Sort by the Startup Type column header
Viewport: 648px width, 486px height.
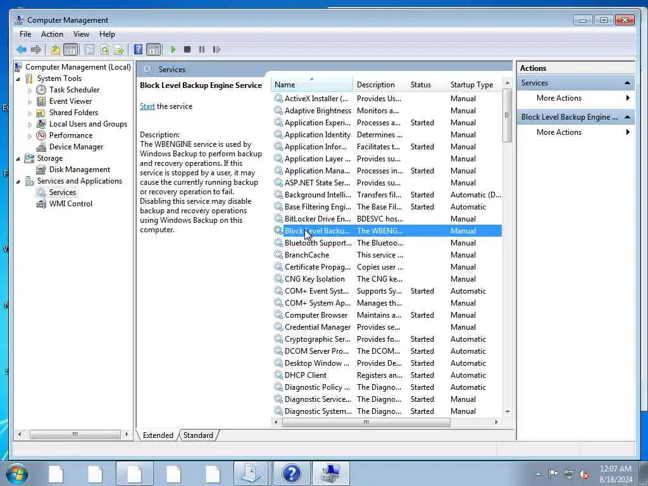(474, 85)
